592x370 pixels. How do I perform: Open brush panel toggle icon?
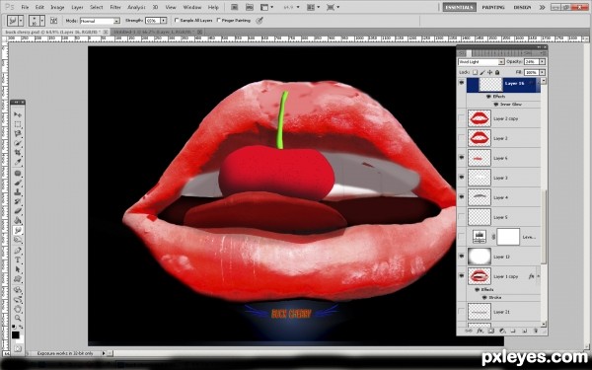click(54, 21)
